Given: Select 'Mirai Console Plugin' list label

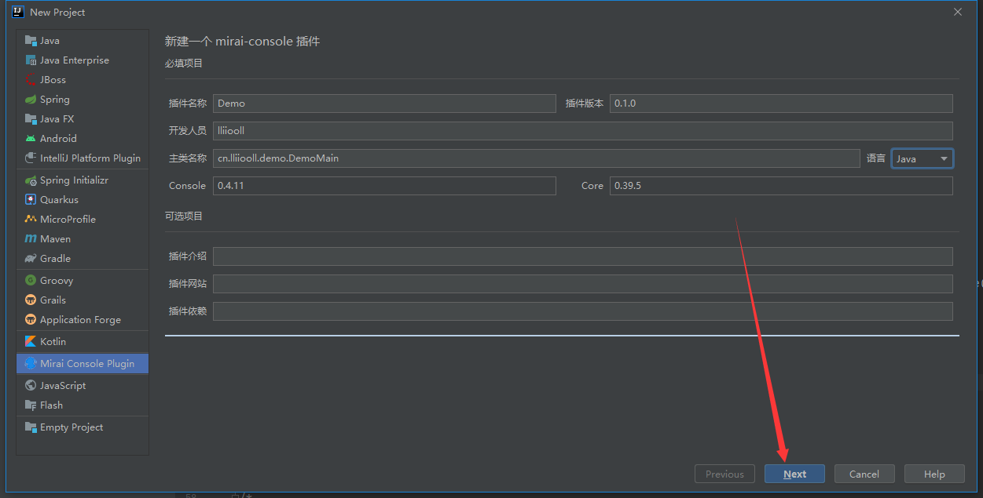Looking at the screenshot, I should point(87,364).
